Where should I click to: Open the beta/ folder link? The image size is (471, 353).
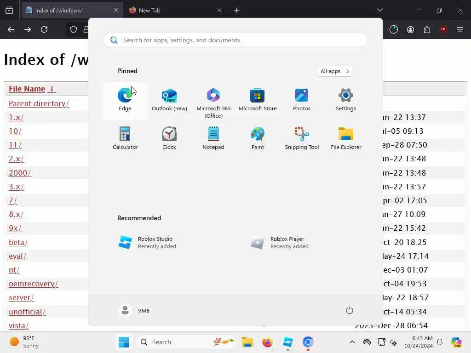click(x=18, y=242)
